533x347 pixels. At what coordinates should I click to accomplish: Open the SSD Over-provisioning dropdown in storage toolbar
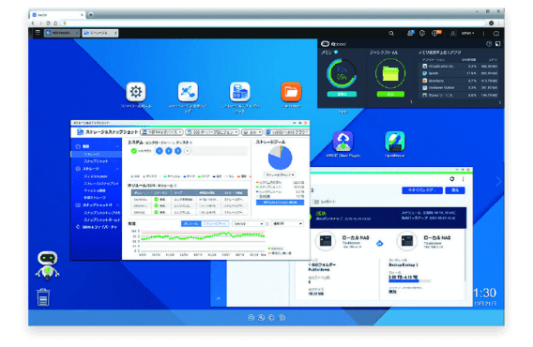coord(212,132)
